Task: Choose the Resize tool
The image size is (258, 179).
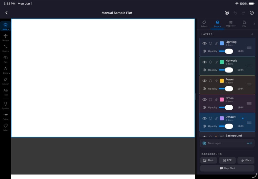Action: point(5,48)
